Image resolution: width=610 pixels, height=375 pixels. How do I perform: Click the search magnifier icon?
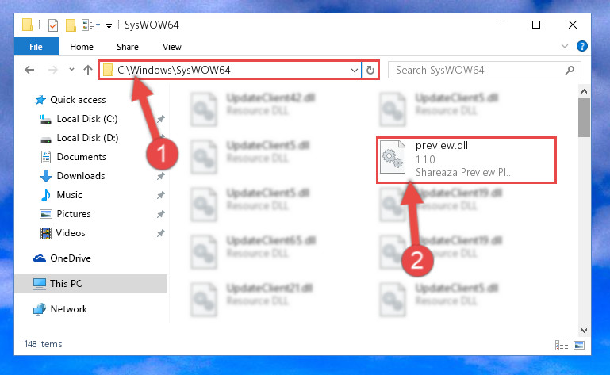[570, 70]
